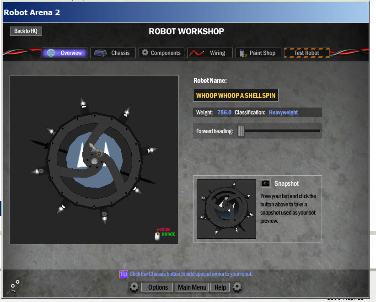This screenshot has width=376, height=302.
Task: Click the Robot Arena 2 window title
Action: (x=32, y=12)
